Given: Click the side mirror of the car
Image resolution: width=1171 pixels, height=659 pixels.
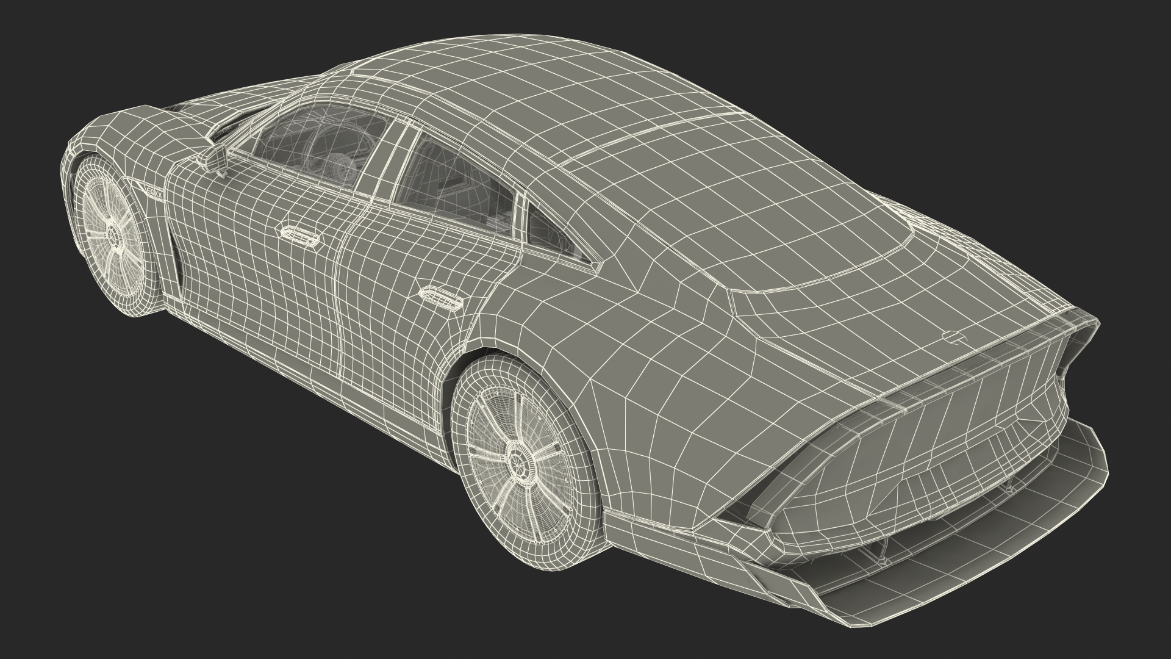Looking at the screenshot, I should (215, 157).
